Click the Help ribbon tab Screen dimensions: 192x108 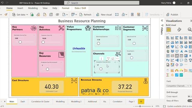click(x=55, y=8)
